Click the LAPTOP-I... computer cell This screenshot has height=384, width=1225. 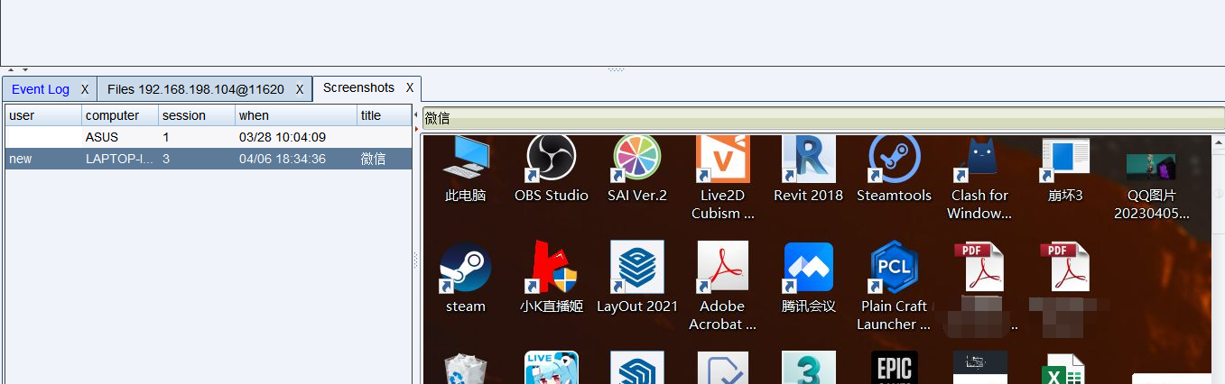pos(120,159)
